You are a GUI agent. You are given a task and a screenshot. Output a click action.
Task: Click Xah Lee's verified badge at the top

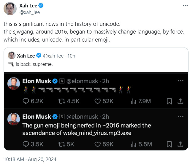point(41,6)
